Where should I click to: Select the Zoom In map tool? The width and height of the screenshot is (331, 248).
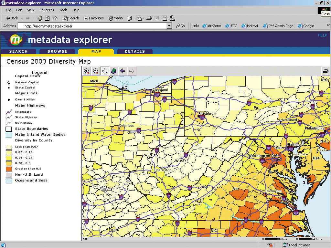coord(86,71)
